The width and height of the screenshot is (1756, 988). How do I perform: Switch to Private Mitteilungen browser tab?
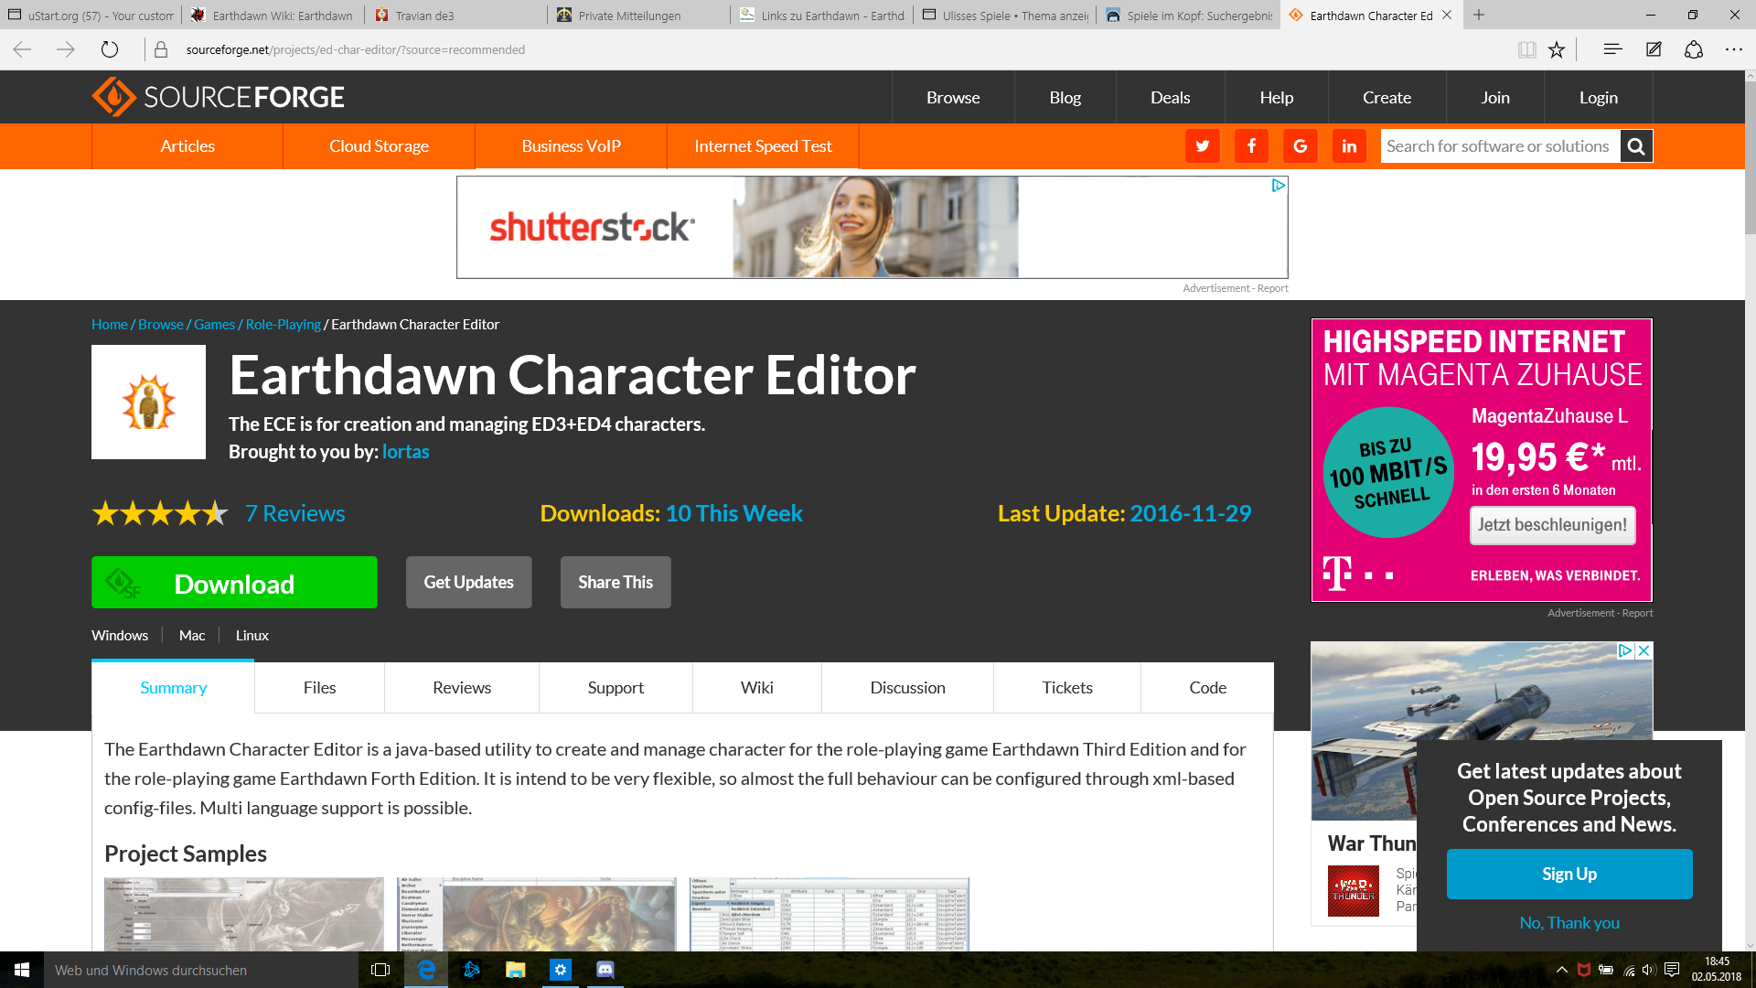(638, 15)
